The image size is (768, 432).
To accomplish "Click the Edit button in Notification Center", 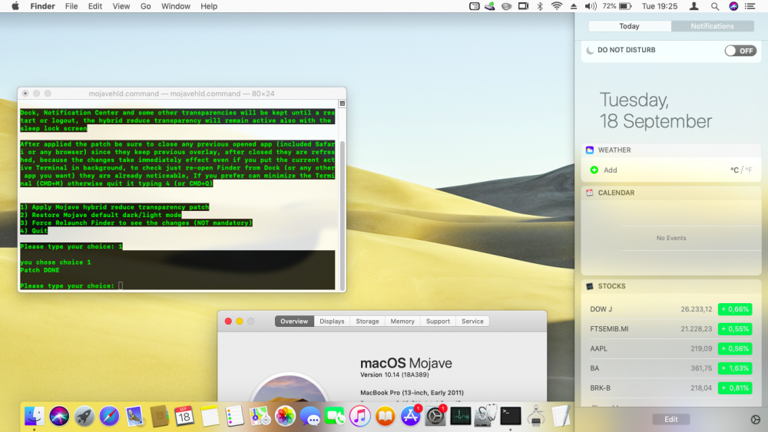I will pos(671,419).
